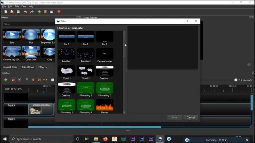Click the Undo arrow icon
255x143 pixels.
(x=25, y=12)
